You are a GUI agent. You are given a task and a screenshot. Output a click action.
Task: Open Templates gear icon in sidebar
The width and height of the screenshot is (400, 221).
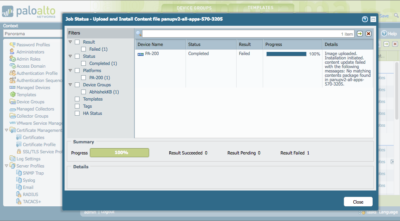pyautogui.click(x=12, y=95)
